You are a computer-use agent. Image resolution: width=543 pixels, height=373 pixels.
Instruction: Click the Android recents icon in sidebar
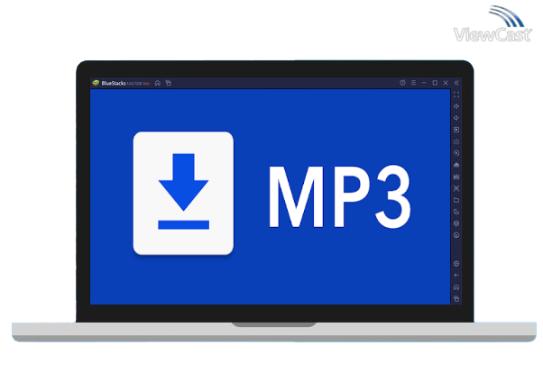coord(456,299)
